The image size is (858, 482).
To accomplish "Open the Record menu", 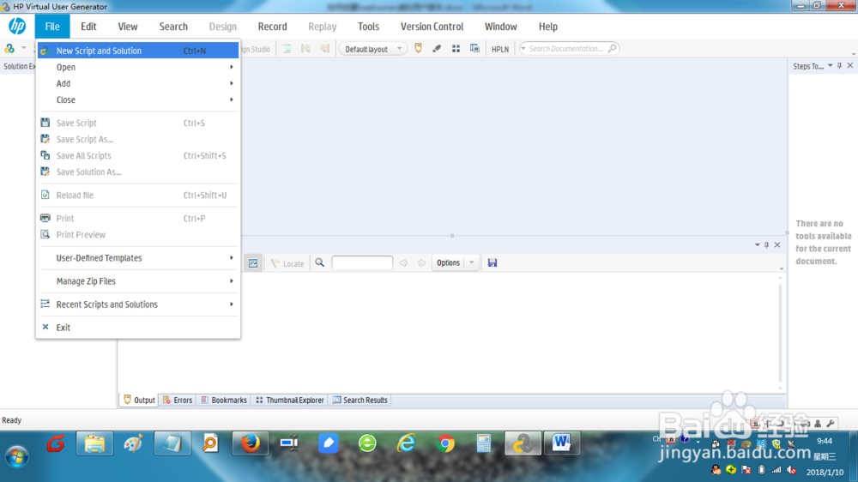I will (272, 27).
